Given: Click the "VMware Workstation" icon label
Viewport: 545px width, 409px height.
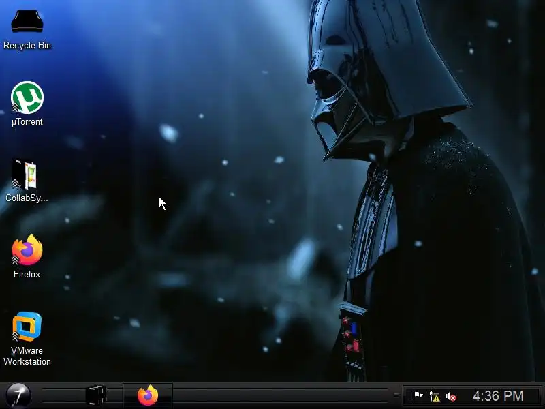Looking at the screenshot, I should click(x=27, y=356).
